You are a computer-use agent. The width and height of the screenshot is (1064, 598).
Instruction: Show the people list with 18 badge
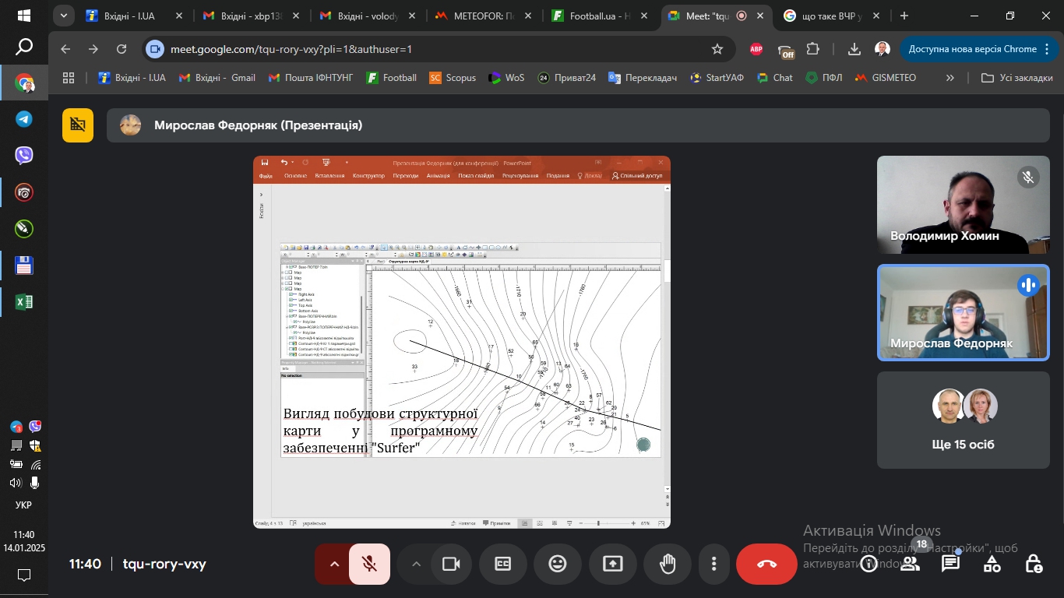pyautogui.click(x=910, y=564)
